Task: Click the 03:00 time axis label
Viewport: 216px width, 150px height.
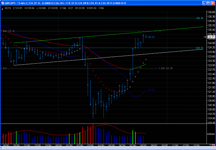Action: (x=90, y=145)
